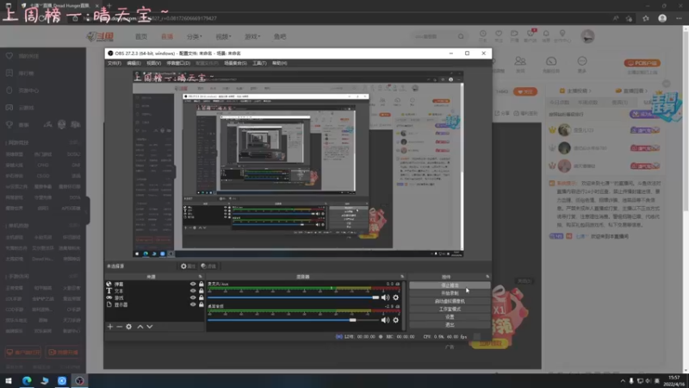The image size is (689, 388).
Task: Mute the 麦克风/Aux speaker icon
Action: click(x=385, y=297)
